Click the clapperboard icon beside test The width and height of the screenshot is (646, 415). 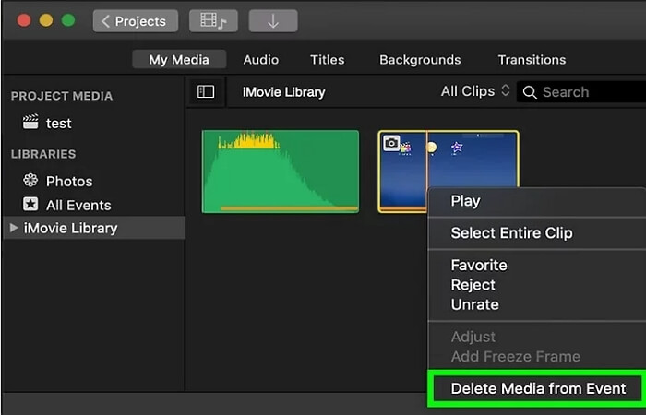30,122
